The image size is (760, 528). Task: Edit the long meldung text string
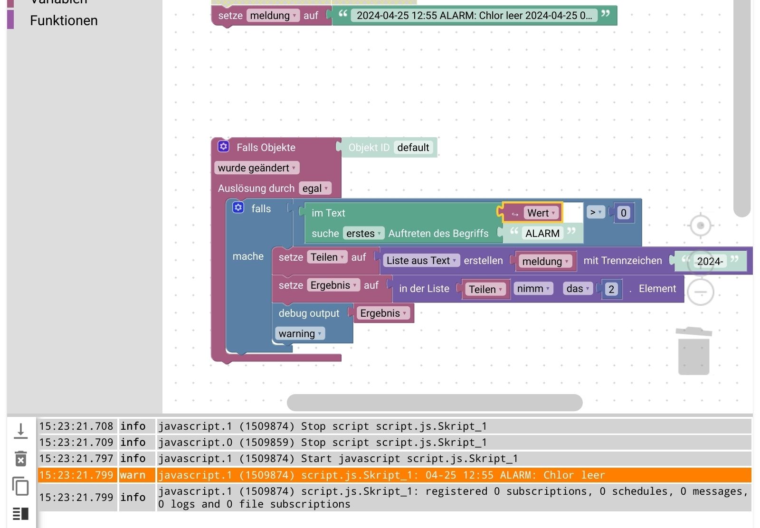point(474,15)
